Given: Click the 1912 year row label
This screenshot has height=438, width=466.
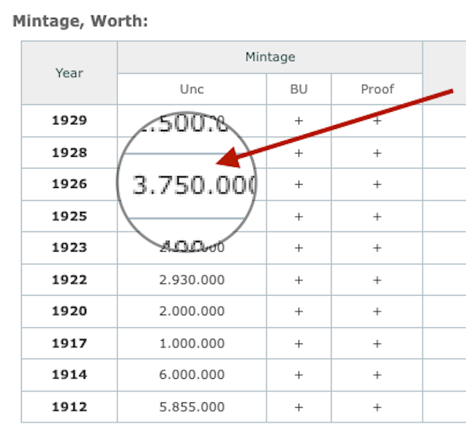Looking at the screenshot, I should [69, 407].
